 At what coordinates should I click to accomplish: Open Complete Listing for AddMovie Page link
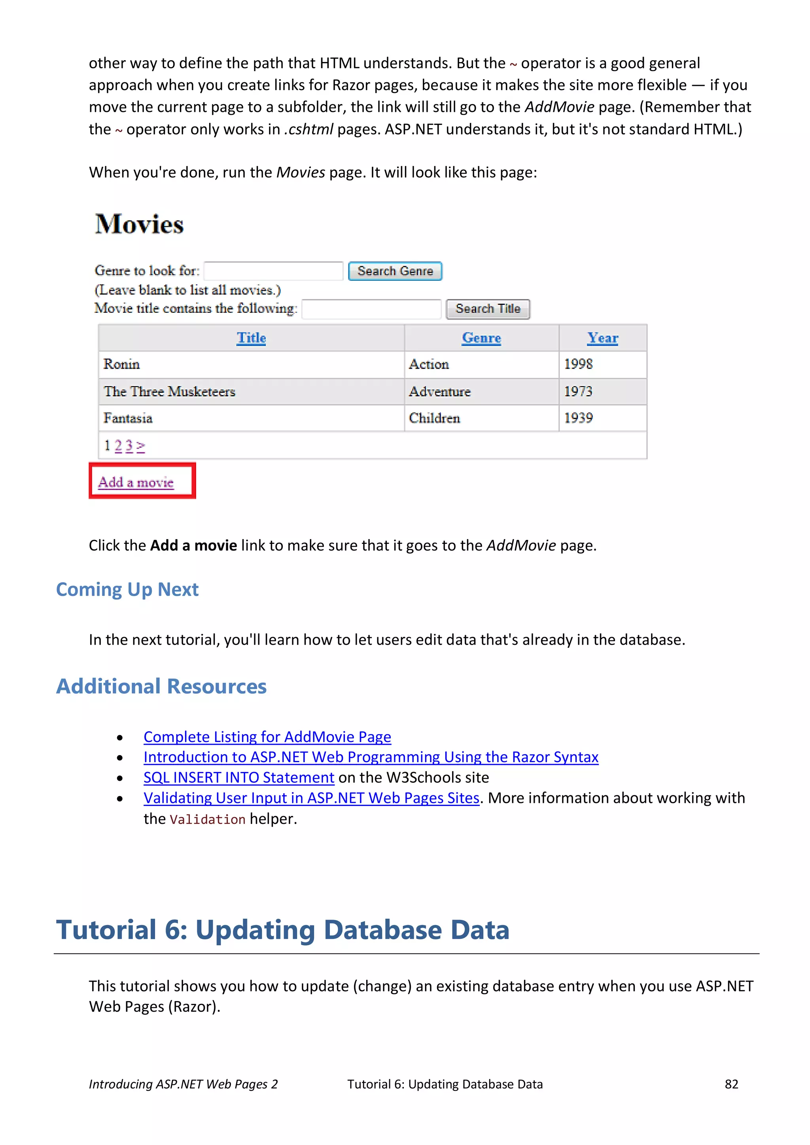click(267, 736)
